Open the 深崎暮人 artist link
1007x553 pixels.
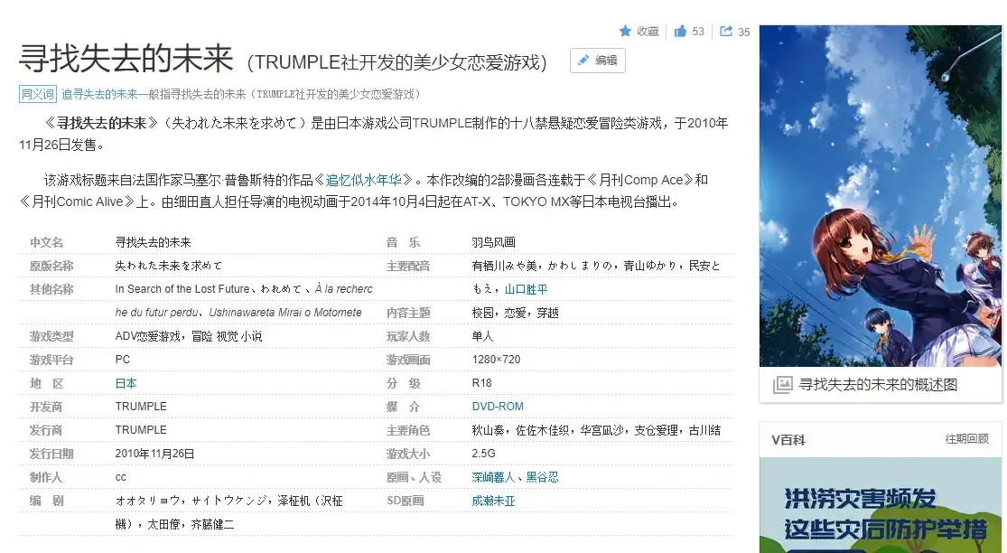(x=493, y=477)
